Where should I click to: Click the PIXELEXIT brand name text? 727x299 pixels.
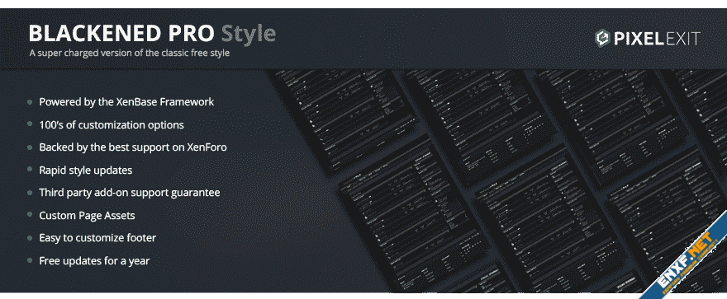657,40
